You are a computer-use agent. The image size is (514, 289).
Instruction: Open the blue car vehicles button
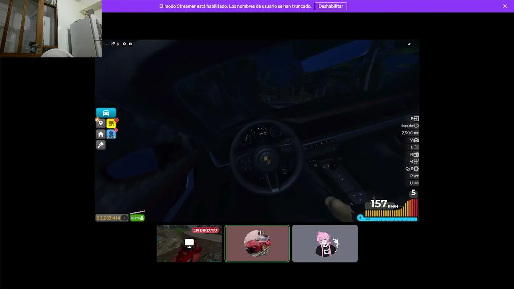(x=106, y=113)
